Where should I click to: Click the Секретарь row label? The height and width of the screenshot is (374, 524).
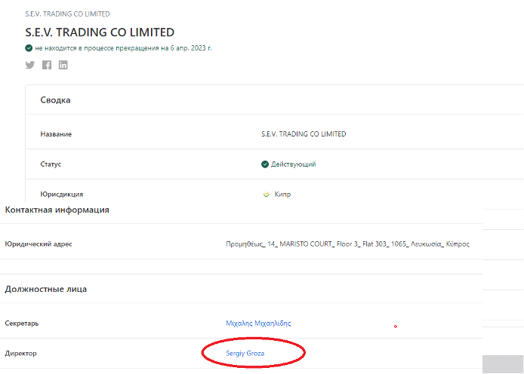(x=22, y=323)
